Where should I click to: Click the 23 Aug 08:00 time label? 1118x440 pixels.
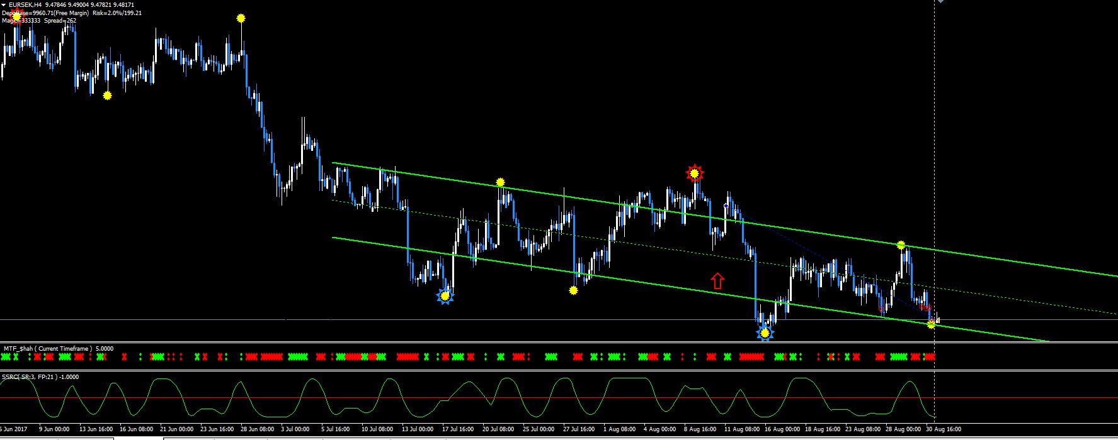click(x=863, y=429)
